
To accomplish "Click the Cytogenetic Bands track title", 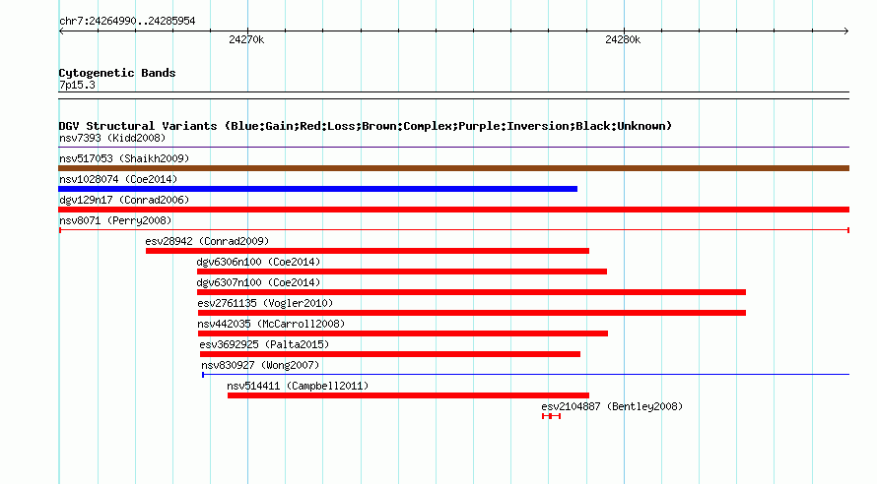I will pos(117,73).
